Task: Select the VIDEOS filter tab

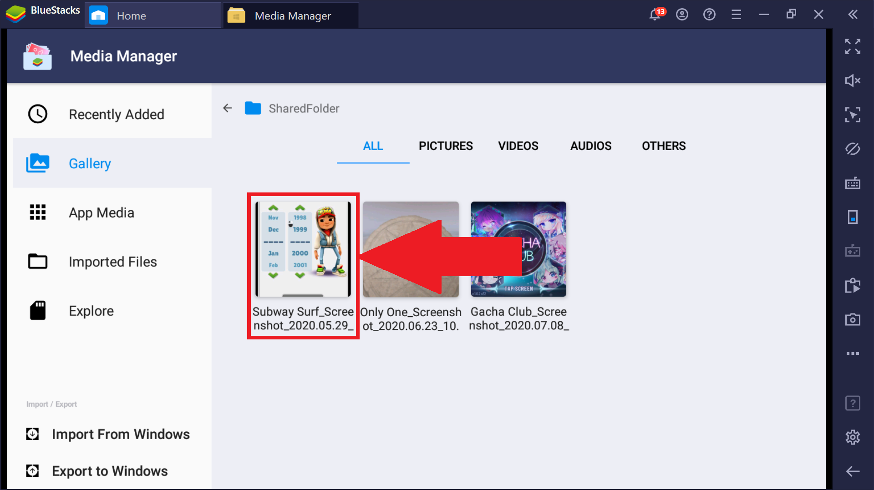Action: (518, 146)
